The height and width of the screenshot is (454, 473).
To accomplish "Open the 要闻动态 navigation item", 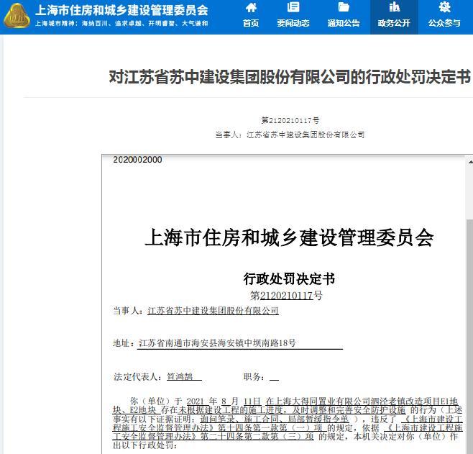I will click(x=293, y=23).
